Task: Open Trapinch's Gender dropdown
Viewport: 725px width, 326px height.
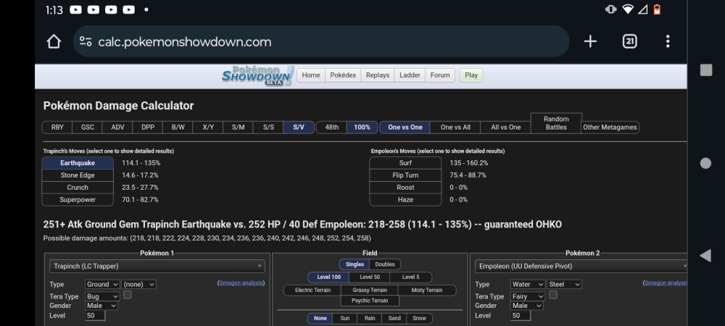Action: pos(101,306)
